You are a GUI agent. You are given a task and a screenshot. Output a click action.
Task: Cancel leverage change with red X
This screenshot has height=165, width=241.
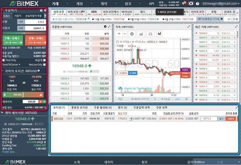[40, 101]
